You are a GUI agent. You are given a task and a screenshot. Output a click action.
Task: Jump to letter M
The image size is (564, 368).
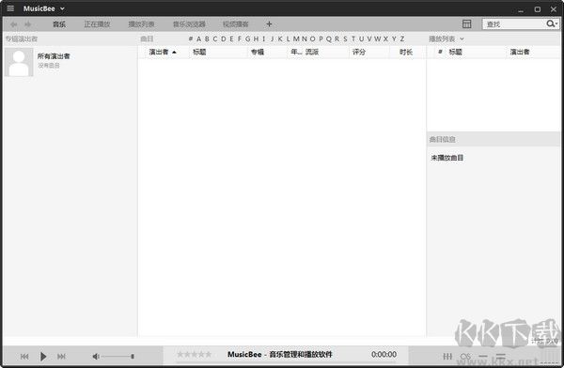[x=296, y=38]
